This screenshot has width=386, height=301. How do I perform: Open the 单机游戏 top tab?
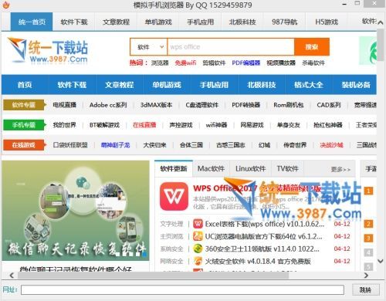coord(158,22)
